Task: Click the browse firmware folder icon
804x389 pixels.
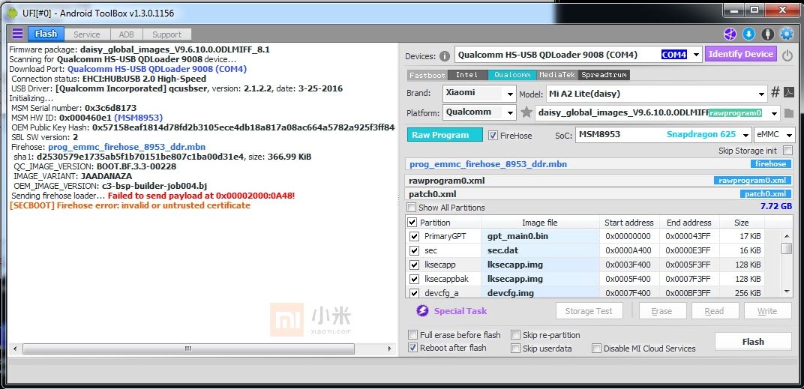Action: pos(788,112)
